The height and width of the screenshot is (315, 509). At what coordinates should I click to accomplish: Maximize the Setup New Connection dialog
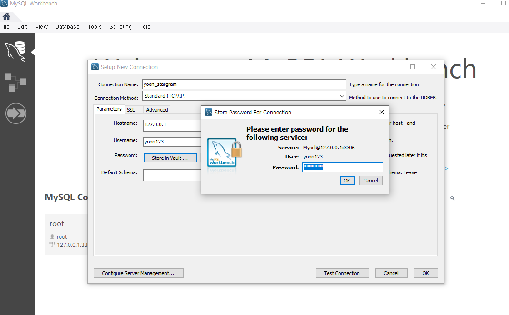point(413,67)
